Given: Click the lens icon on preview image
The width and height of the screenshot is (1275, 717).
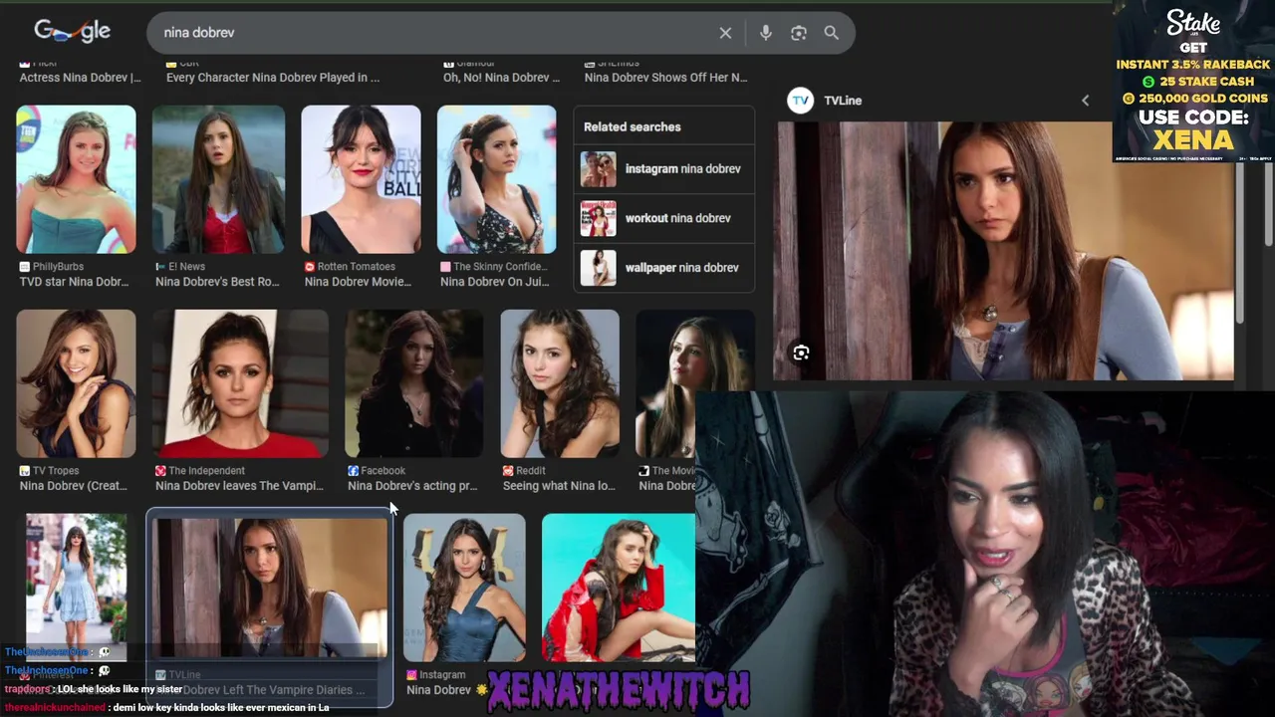Looking at the screenshot, I should click(801, 354).
